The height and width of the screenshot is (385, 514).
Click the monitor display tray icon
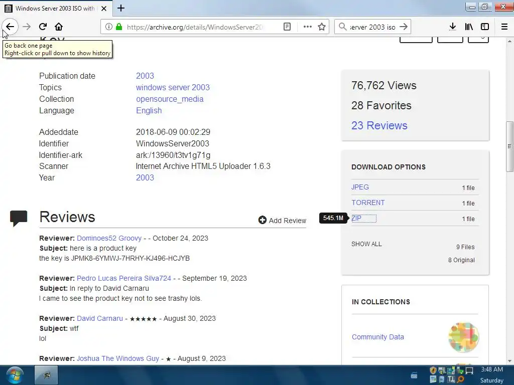click(x=469, y=371)
